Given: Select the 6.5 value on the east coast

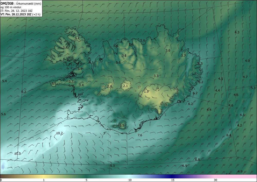Looking at the screenshot, I should tap(200, 64).
